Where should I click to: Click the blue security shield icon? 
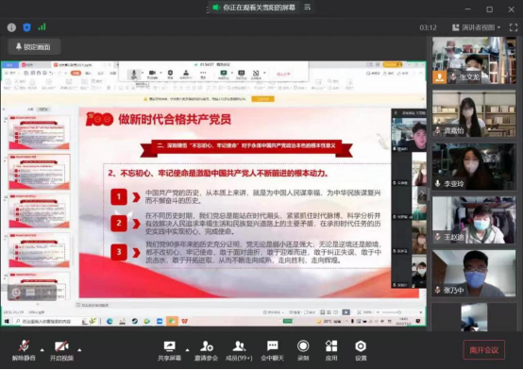point(26,27)
